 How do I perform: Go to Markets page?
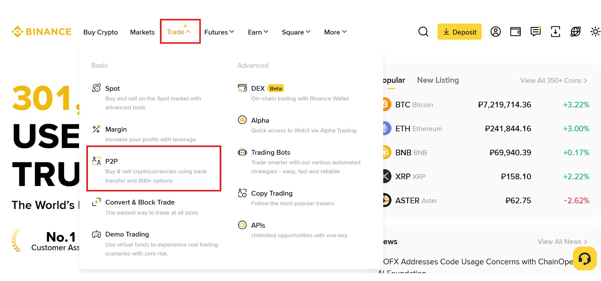point(142,32)
